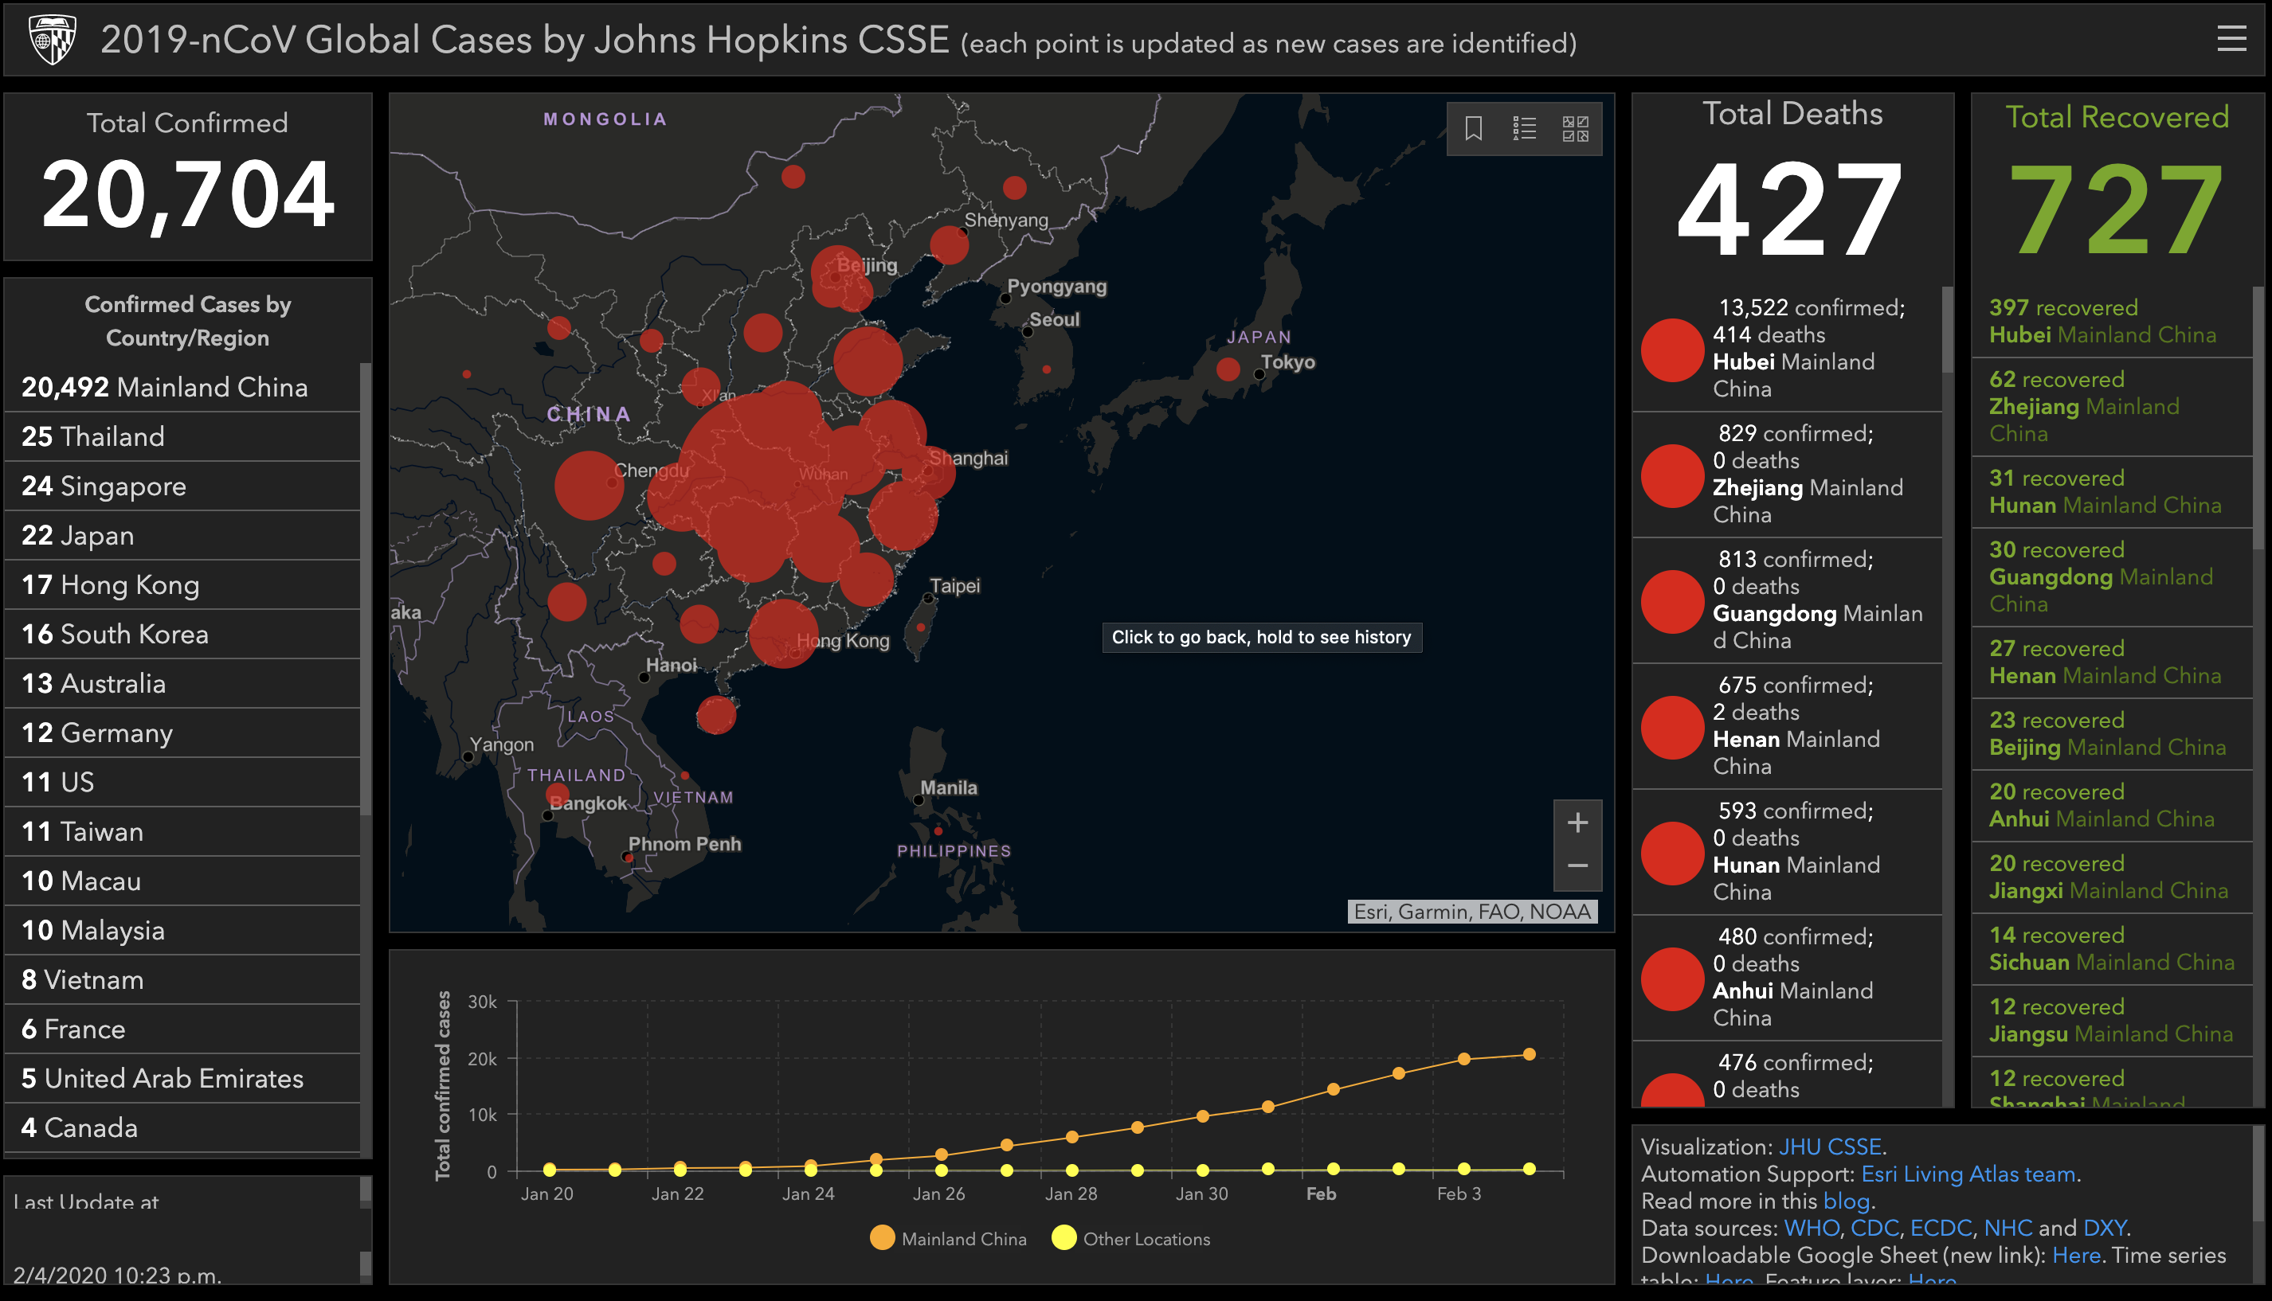
Task: Click the Tokyo case circle on the map
Action: coord(1228,368)
